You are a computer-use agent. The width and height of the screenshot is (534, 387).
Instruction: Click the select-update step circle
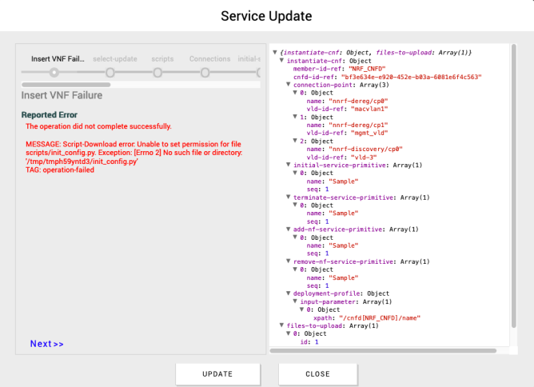[115, 72]
